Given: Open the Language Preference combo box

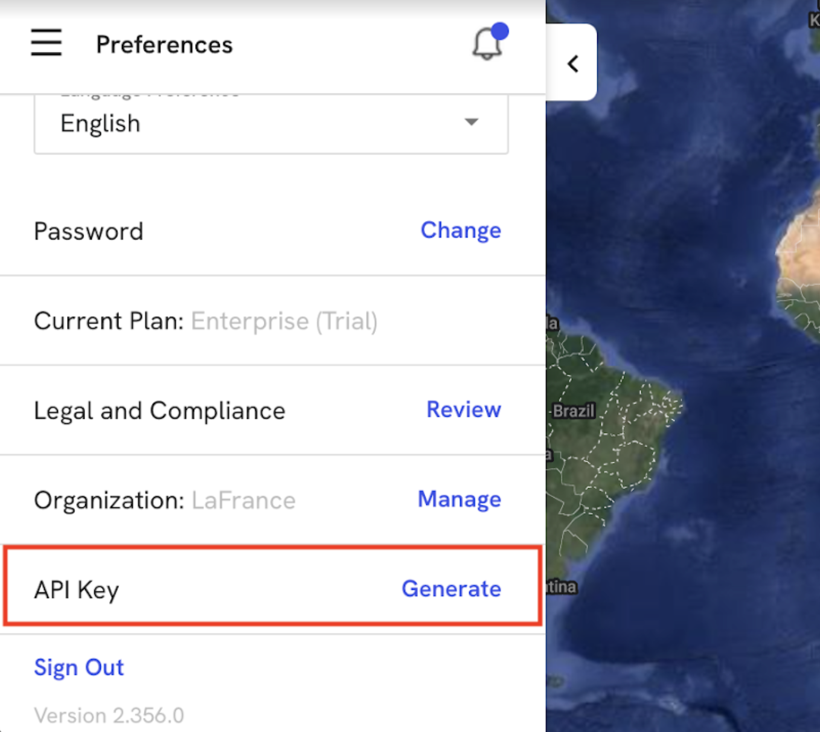Looking at the screenshot, I should coord(271,123).
